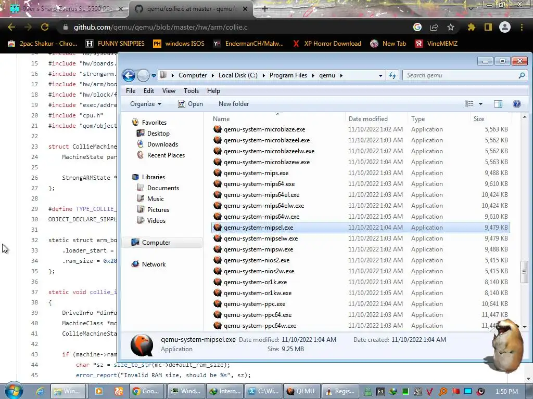
Task: Click the magnifier tray icon
Action: (443, 392)
